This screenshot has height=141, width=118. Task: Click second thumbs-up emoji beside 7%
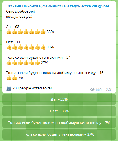pyautogui.click(x=15, y=78)
